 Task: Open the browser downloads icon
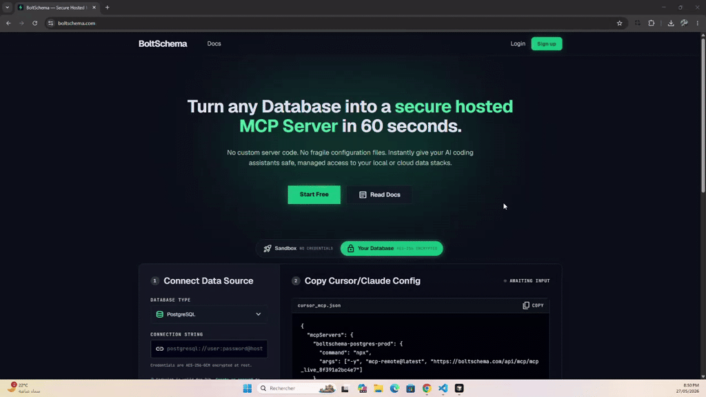tap(671, 23)
